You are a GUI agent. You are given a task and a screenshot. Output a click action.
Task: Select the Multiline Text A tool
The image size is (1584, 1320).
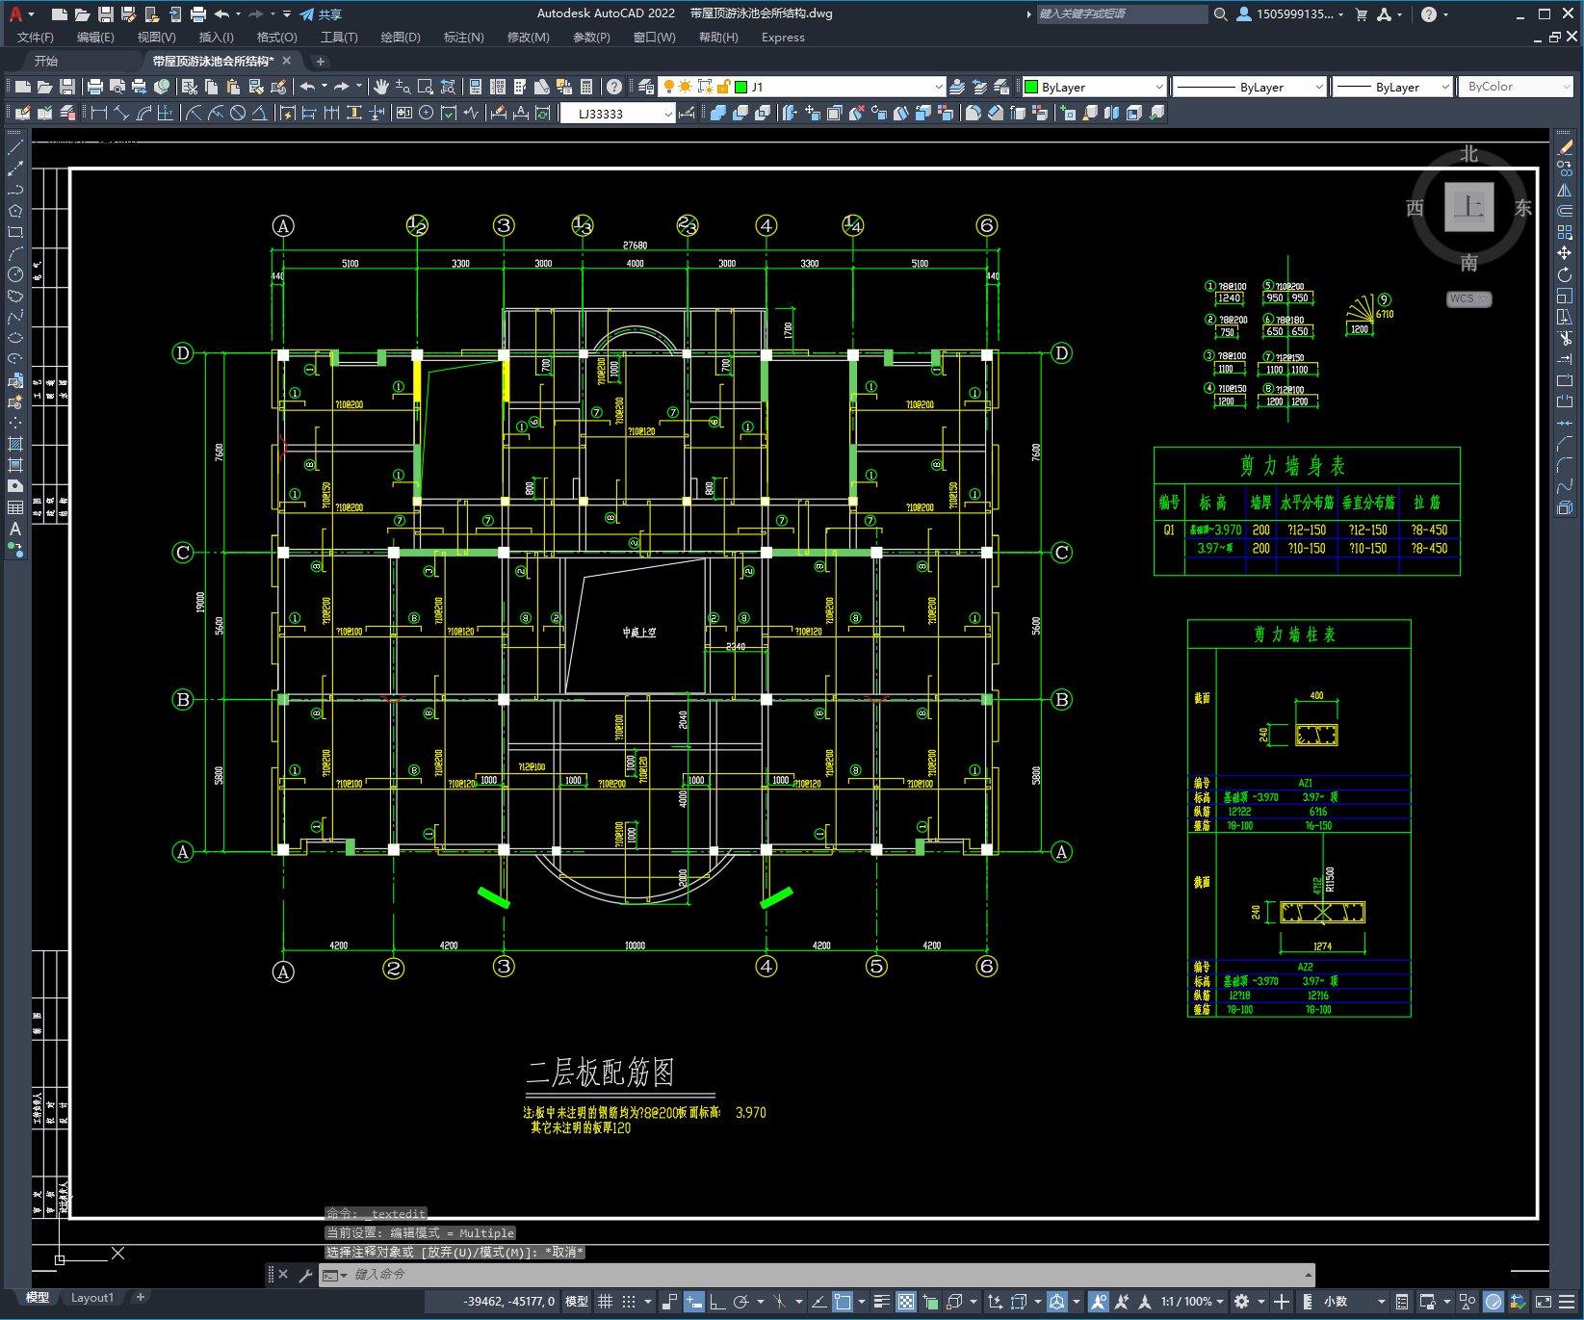click(15, 529)
